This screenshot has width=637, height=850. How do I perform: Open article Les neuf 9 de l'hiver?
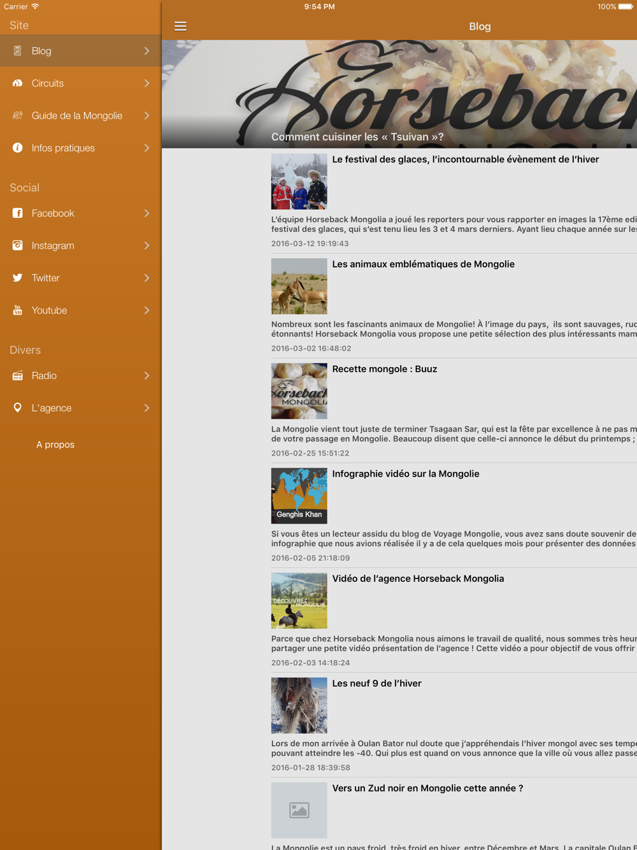377,684
